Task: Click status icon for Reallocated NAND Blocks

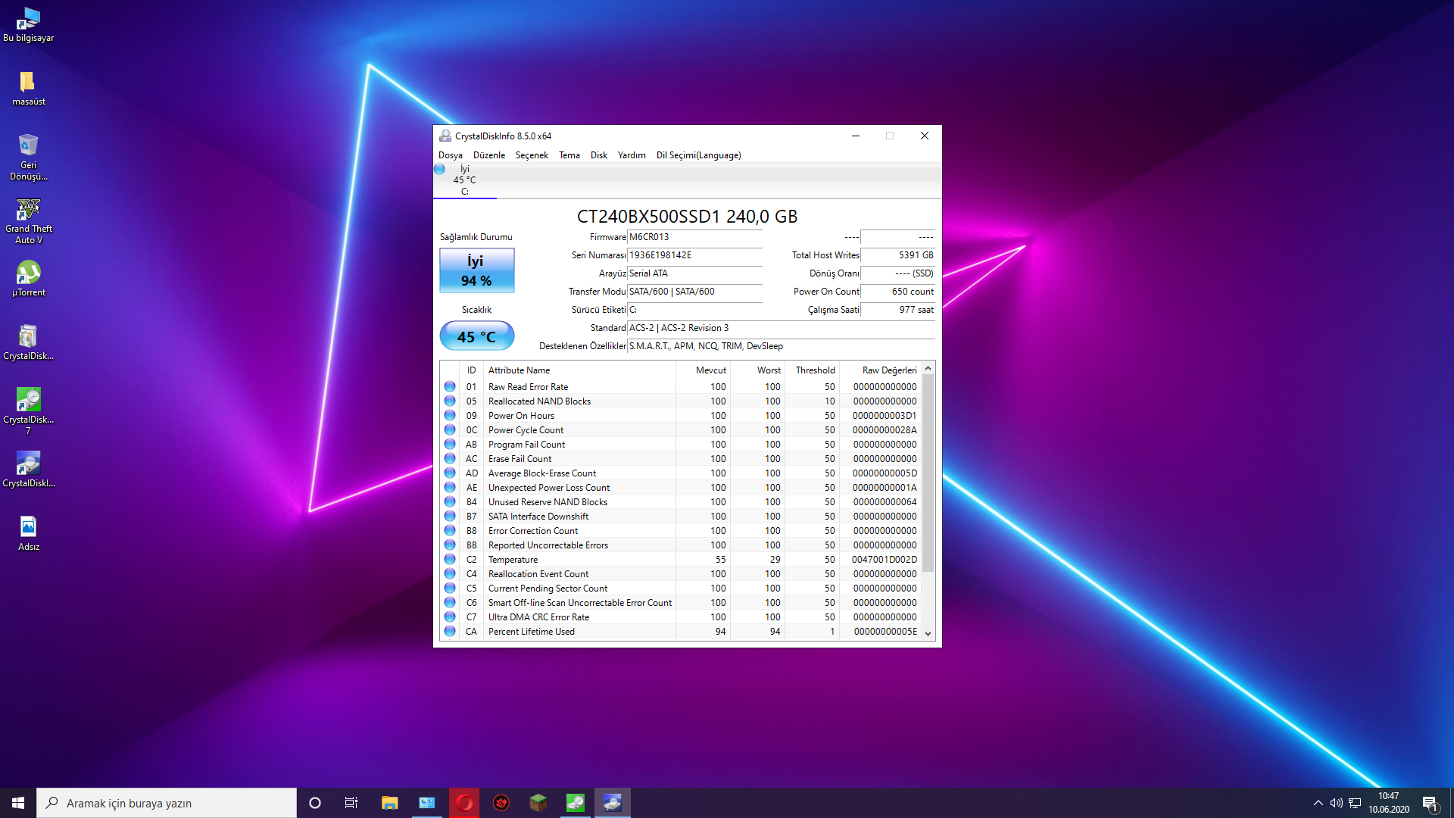Action: pyautogui.click(x=450, y=401)
